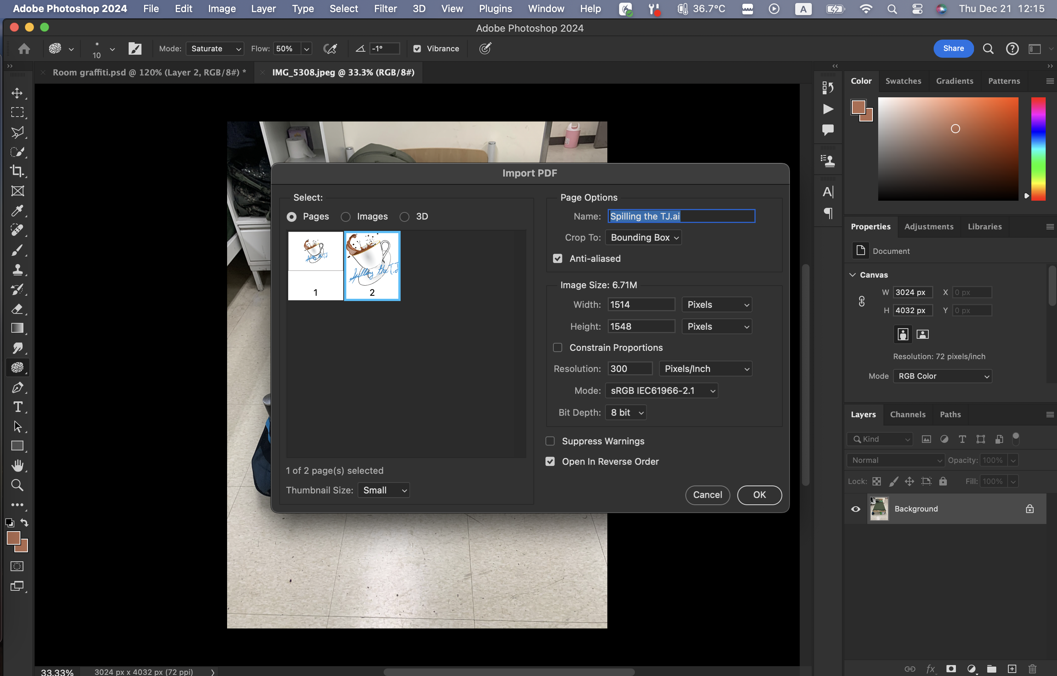Open the Filter menu
The width and height of the screenshot is (1057, 676).
coord(385,9)
